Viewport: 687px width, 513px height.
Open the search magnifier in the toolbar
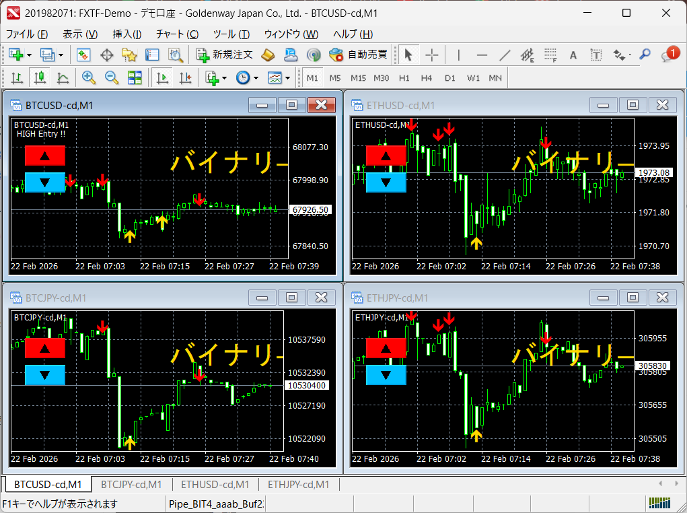pyautogui.click(x=645, y=55)
